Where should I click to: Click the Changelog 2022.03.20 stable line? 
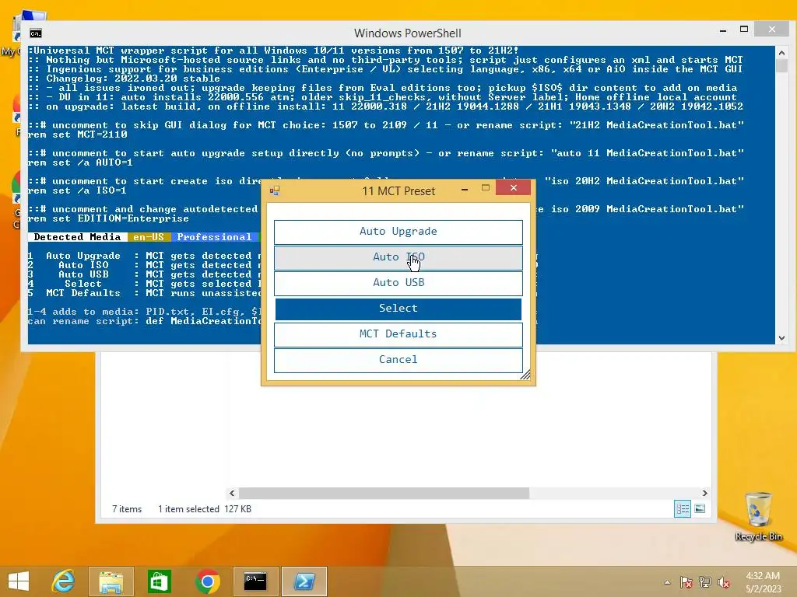(124, 79)
